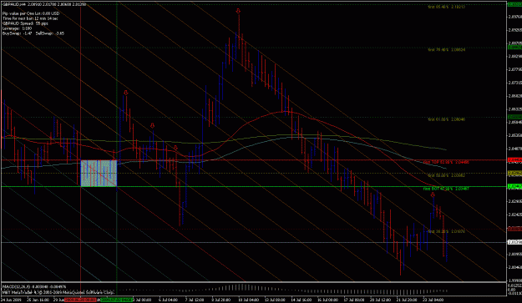Viewport: 522px width, 303px height.
Task: Click the Fibonacci label with price 2.01879
Action: pos(447,231)
